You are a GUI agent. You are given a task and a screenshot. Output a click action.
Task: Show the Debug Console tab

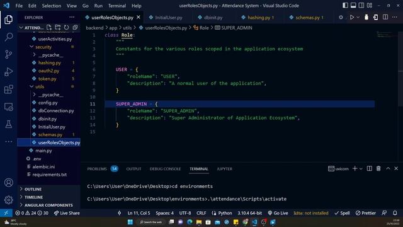[165, 169]
